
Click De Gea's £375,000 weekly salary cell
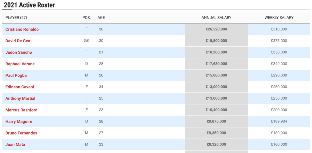(x=279, y=41)
